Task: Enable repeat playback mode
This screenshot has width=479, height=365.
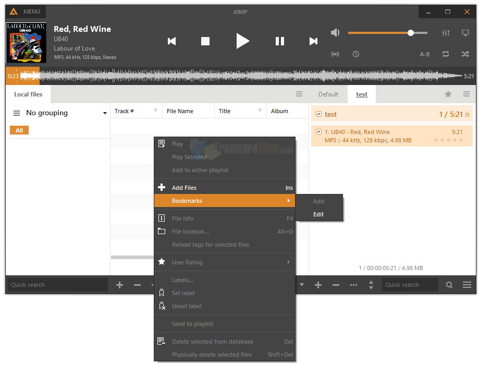Action: 446,54
